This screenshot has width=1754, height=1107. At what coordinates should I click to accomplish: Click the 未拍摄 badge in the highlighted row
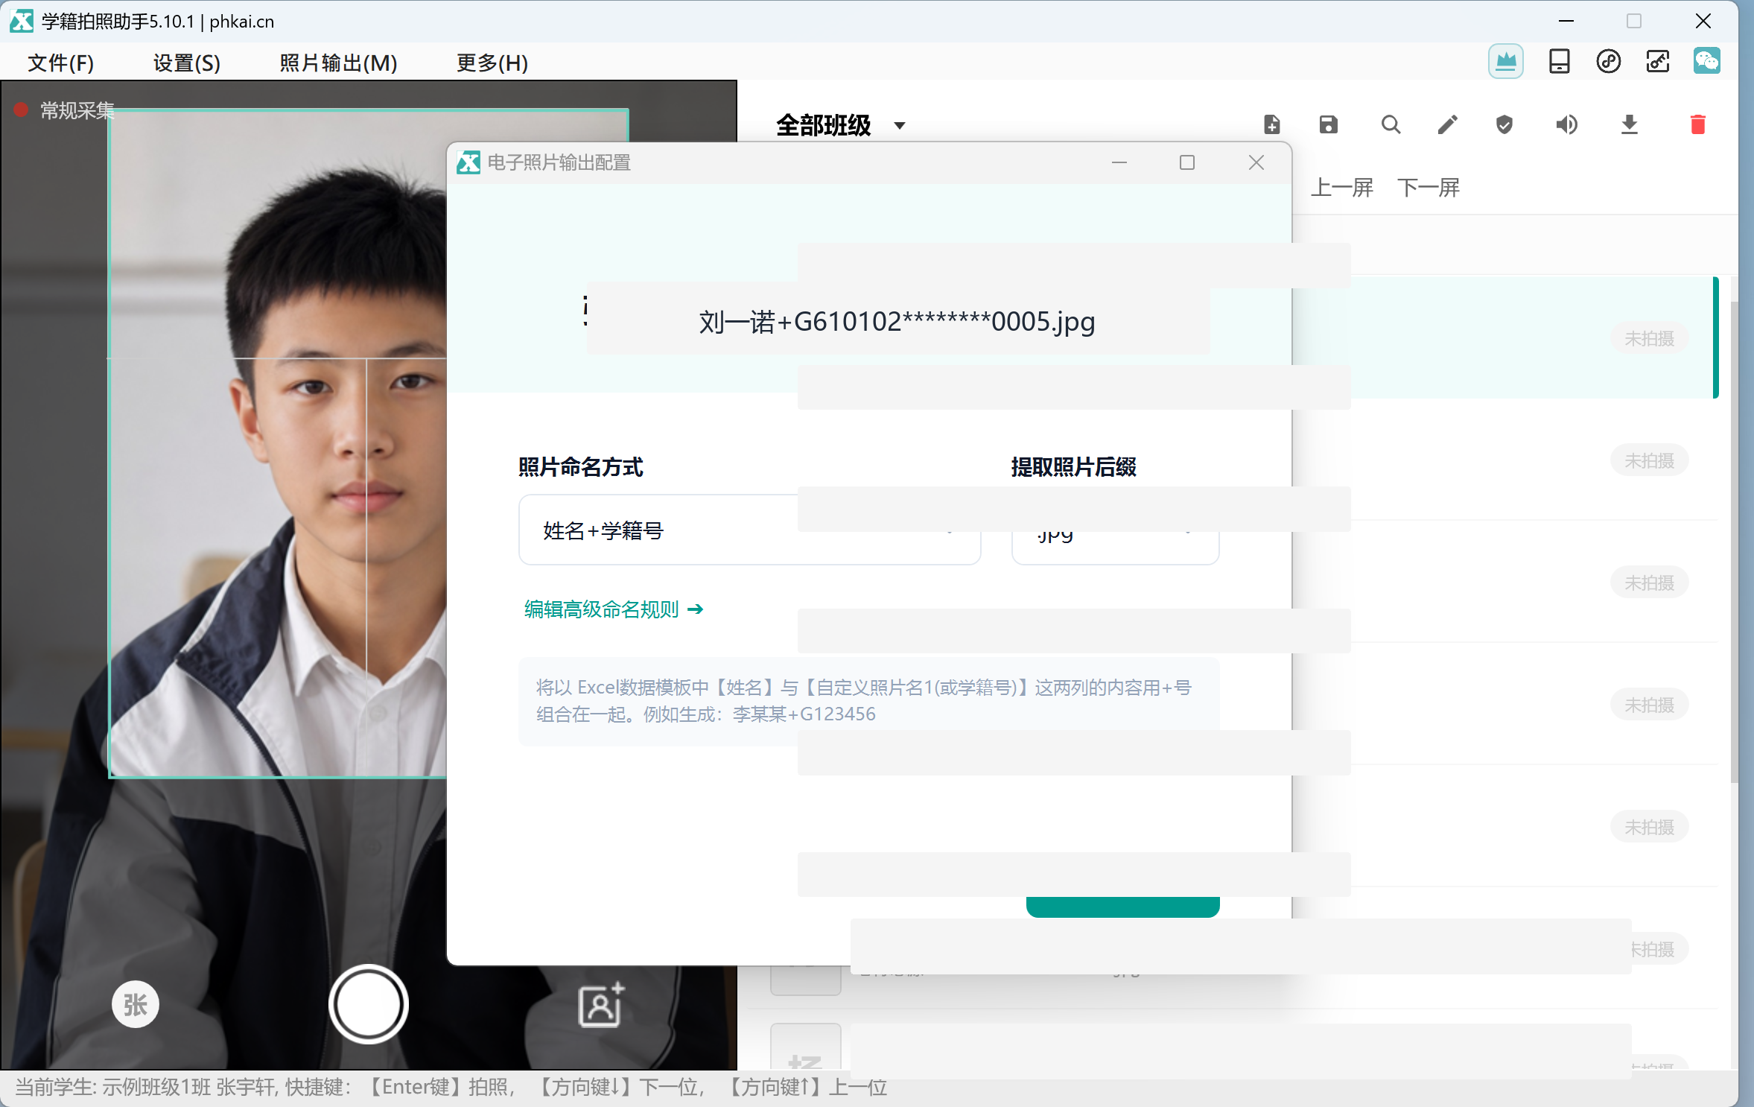click(x=1649, y=339)
